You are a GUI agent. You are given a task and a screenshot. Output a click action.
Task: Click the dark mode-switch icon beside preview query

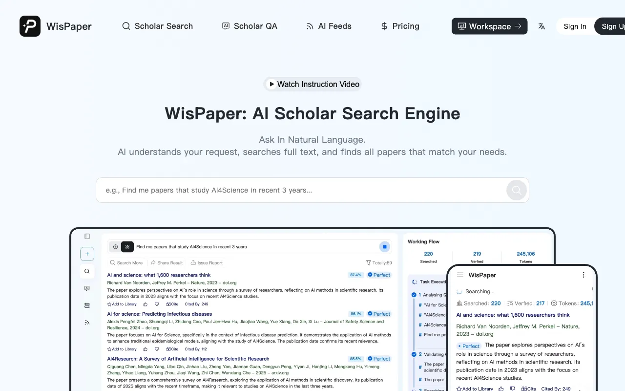127,247
